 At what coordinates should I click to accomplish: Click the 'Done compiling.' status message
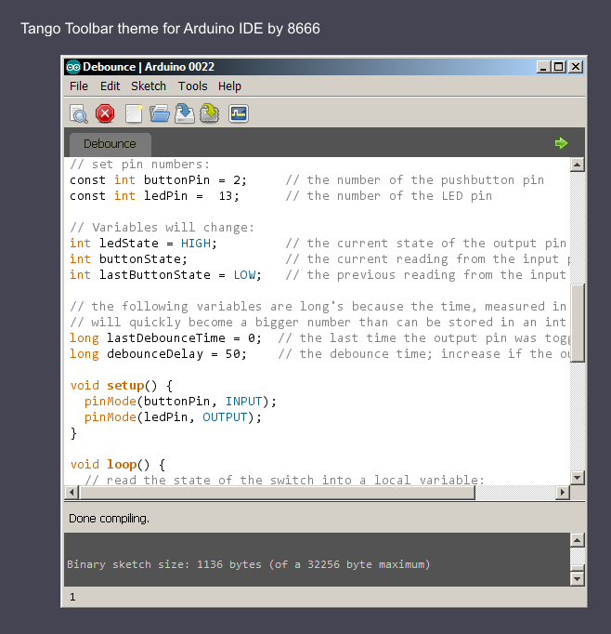click(x=109, y=519)
